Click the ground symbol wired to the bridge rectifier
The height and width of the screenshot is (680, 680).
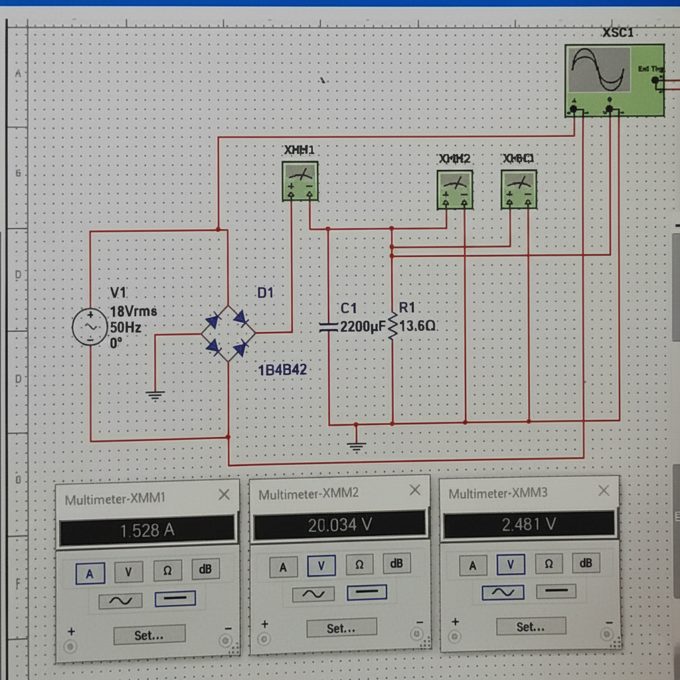pos(155,395)
